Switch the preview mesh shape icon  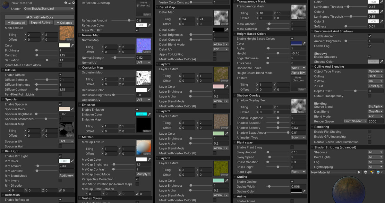click(x=366, y=172)
